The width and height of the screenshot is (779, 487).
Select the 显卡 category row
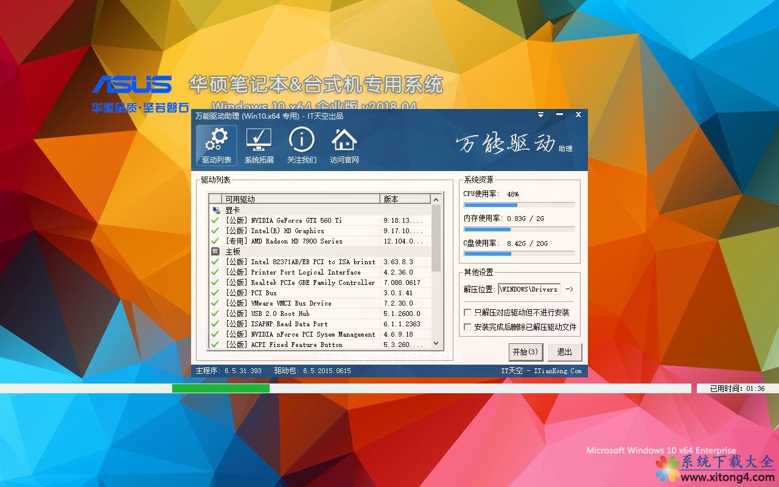pyautogui.click(x=320, y=210)
